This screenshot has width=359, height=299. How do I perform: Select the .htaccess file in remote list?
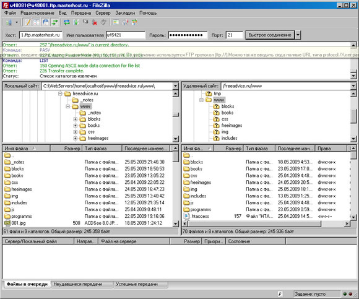click(x=200, y=216)
